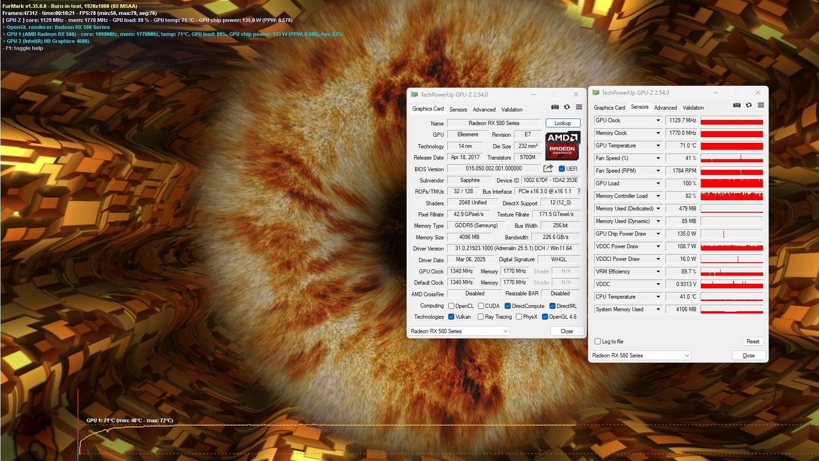Expand the Fan Speed (RPM) sensor dropdown
Image resolution: width=819 pixels, height=461 pixels.
click(x=658, y=171)
